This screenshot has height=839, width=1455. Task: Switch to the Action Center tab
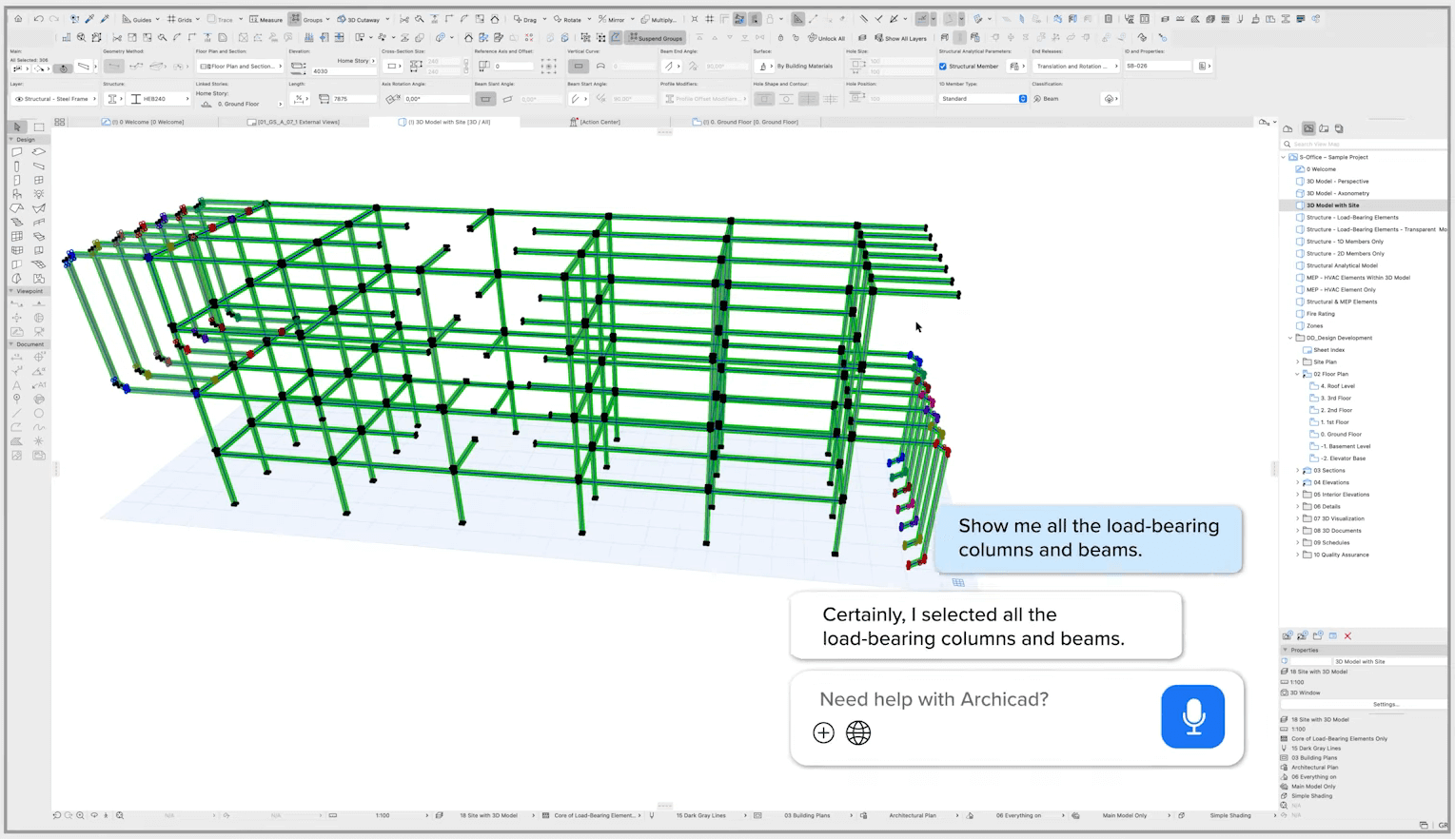596,122
